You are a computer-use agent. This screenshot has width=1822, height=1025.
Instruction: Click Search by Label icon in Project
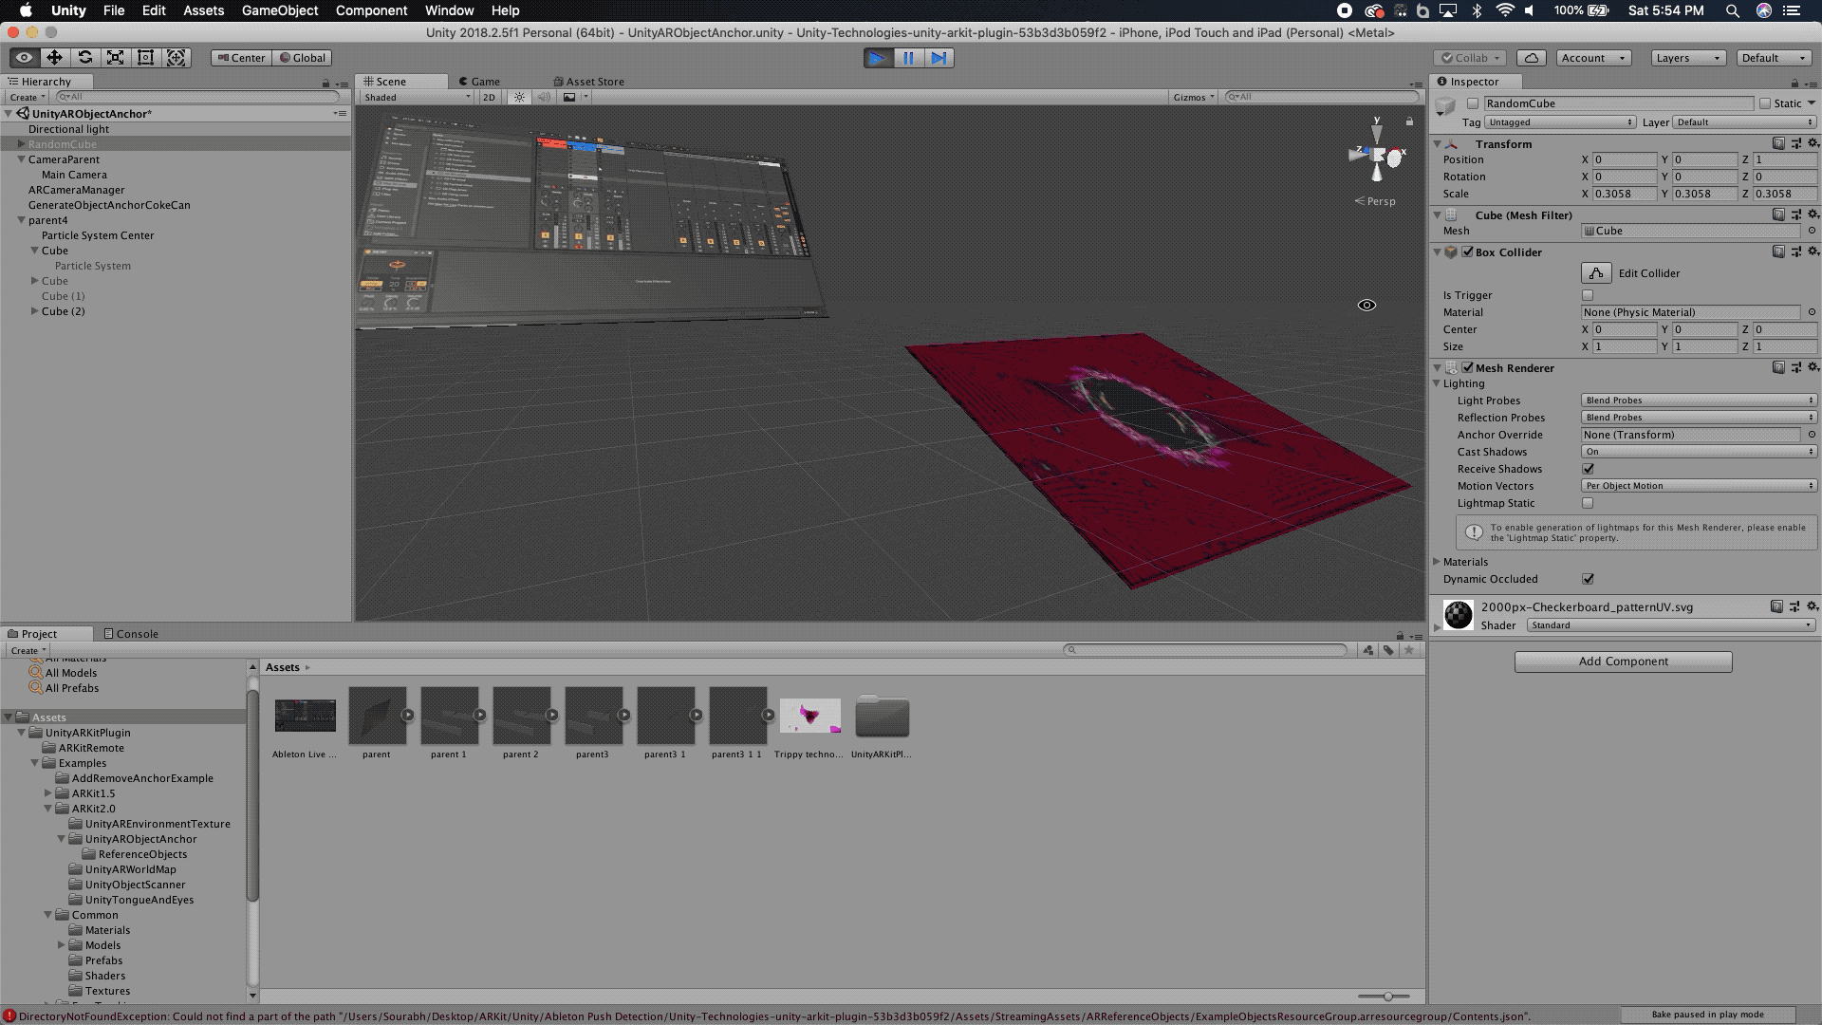1388,650
